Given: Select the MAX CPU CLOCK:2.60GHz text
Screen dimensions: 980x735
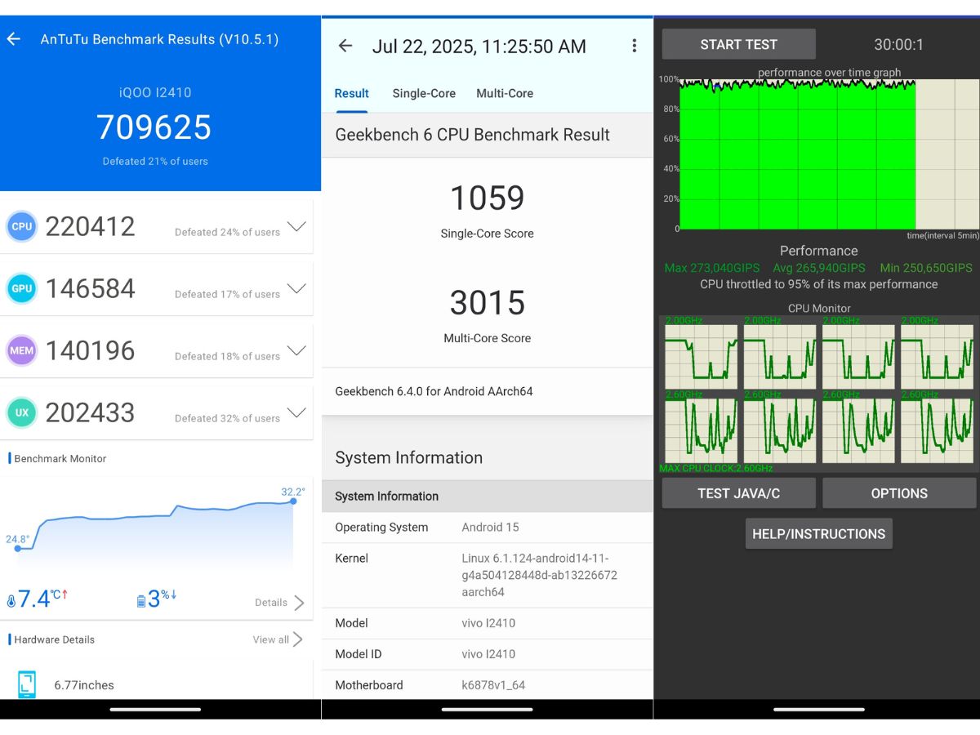Looking at the screenshot, I should [x=715, y=468].
